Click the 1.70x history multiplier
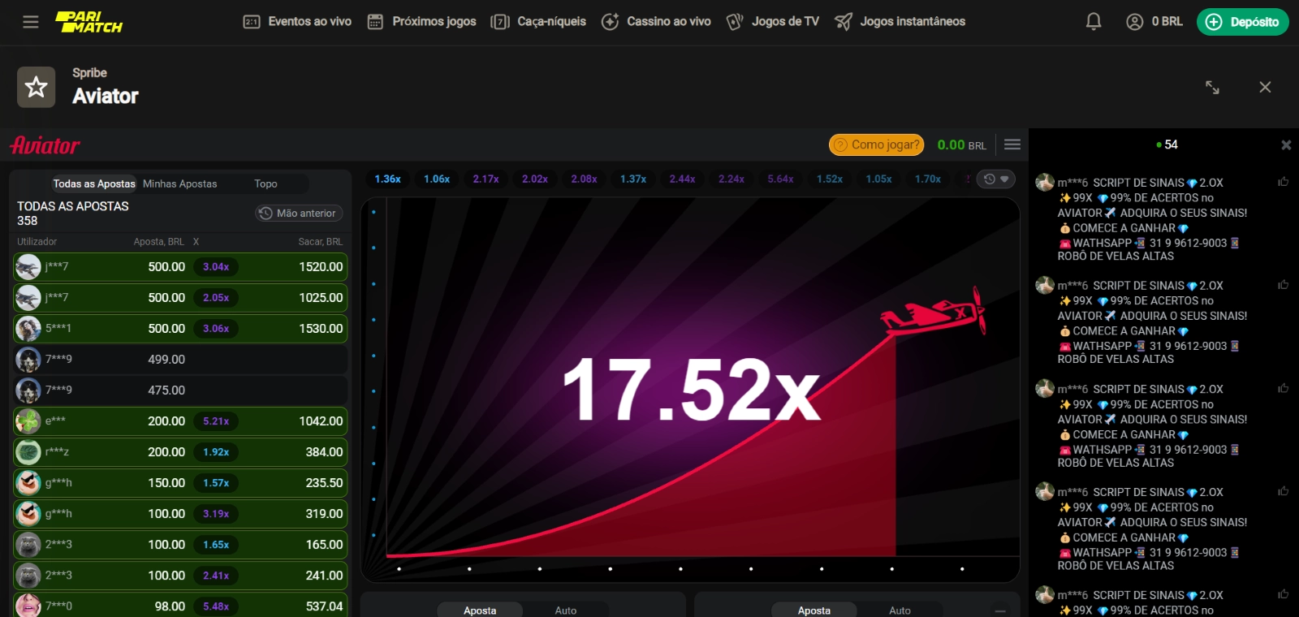The image size is (1299, 617). coord(928,179)
